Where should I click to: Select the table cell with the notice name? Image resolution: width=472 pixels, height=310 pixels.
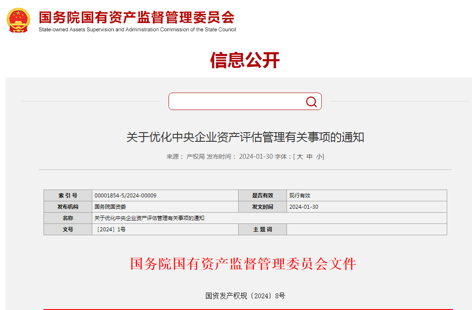point(270,218)
